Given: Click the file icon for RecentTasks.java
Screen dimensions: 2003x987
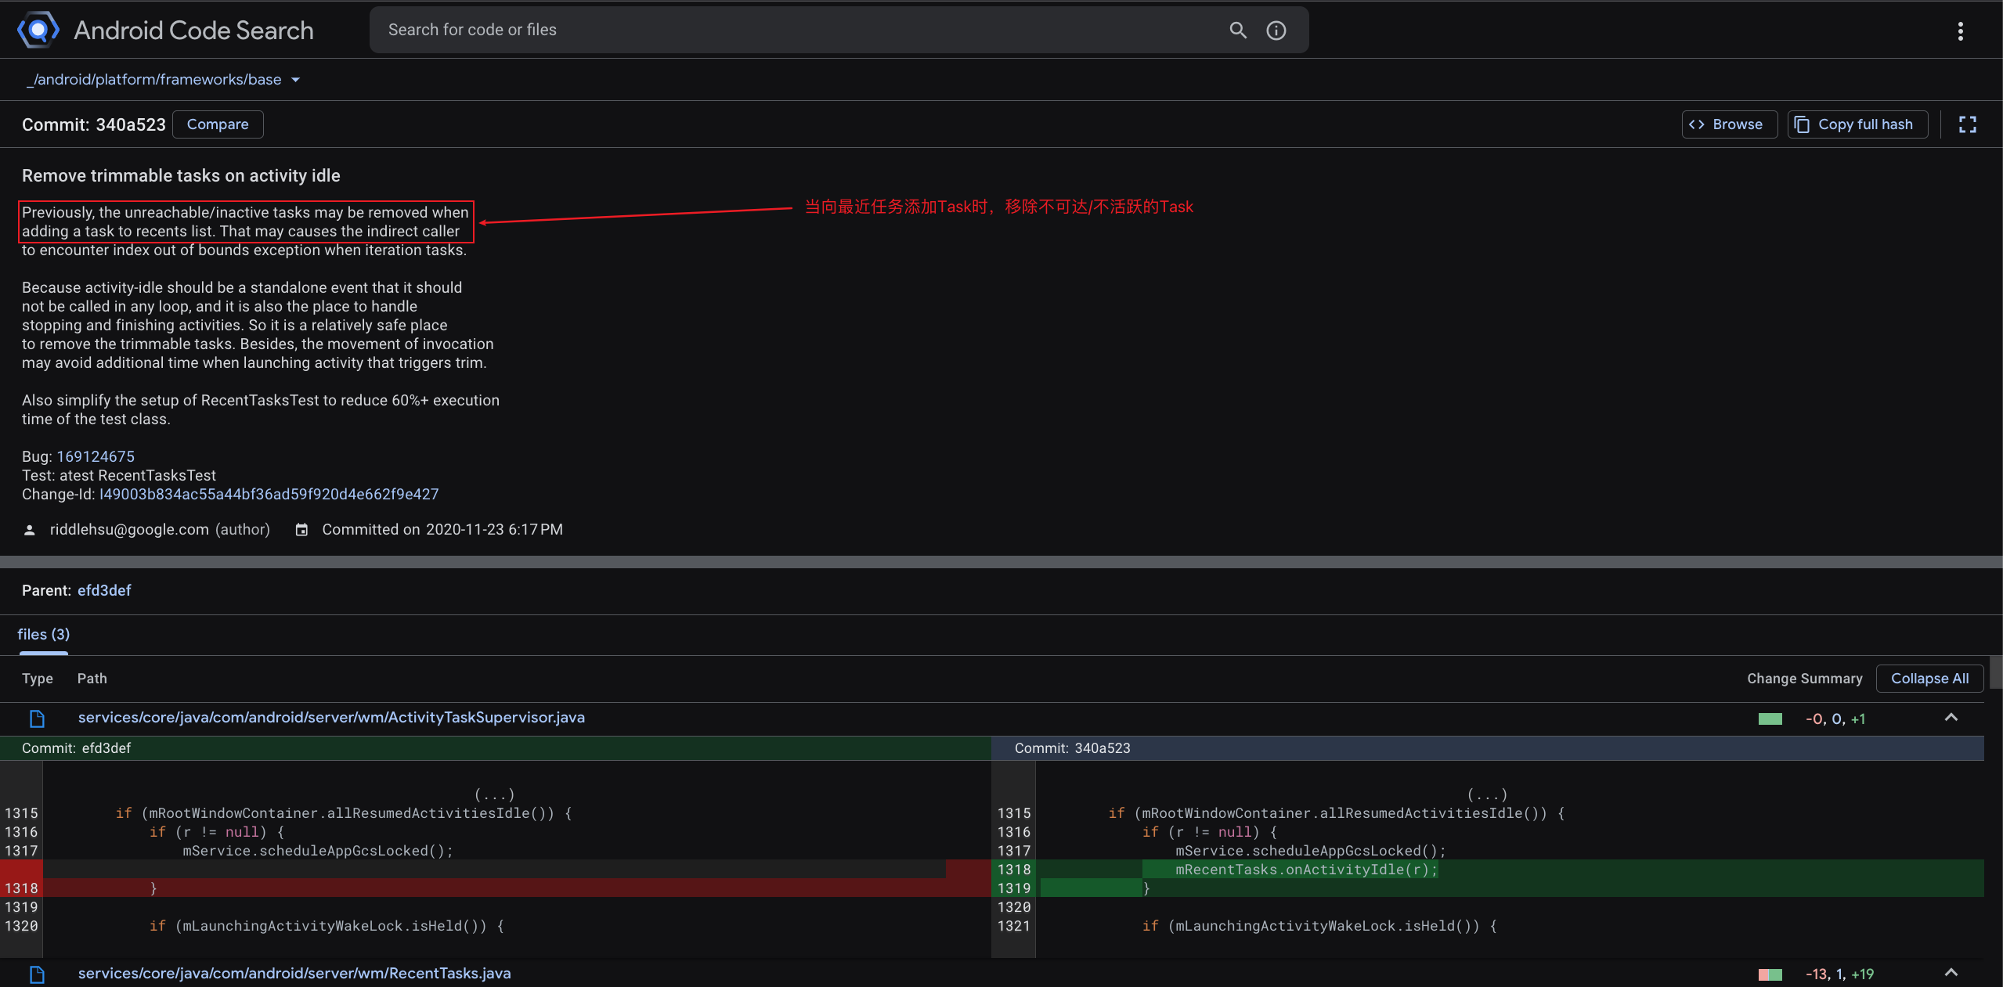Looking at the screenshot, I should [x=37, y=974].
